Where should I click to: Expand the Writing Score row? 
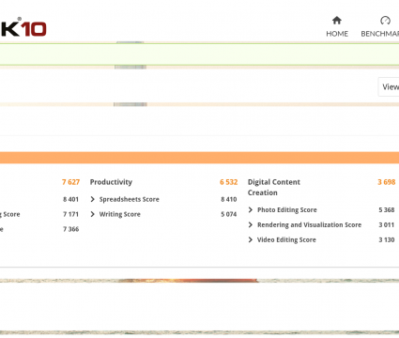pos(93,214)
